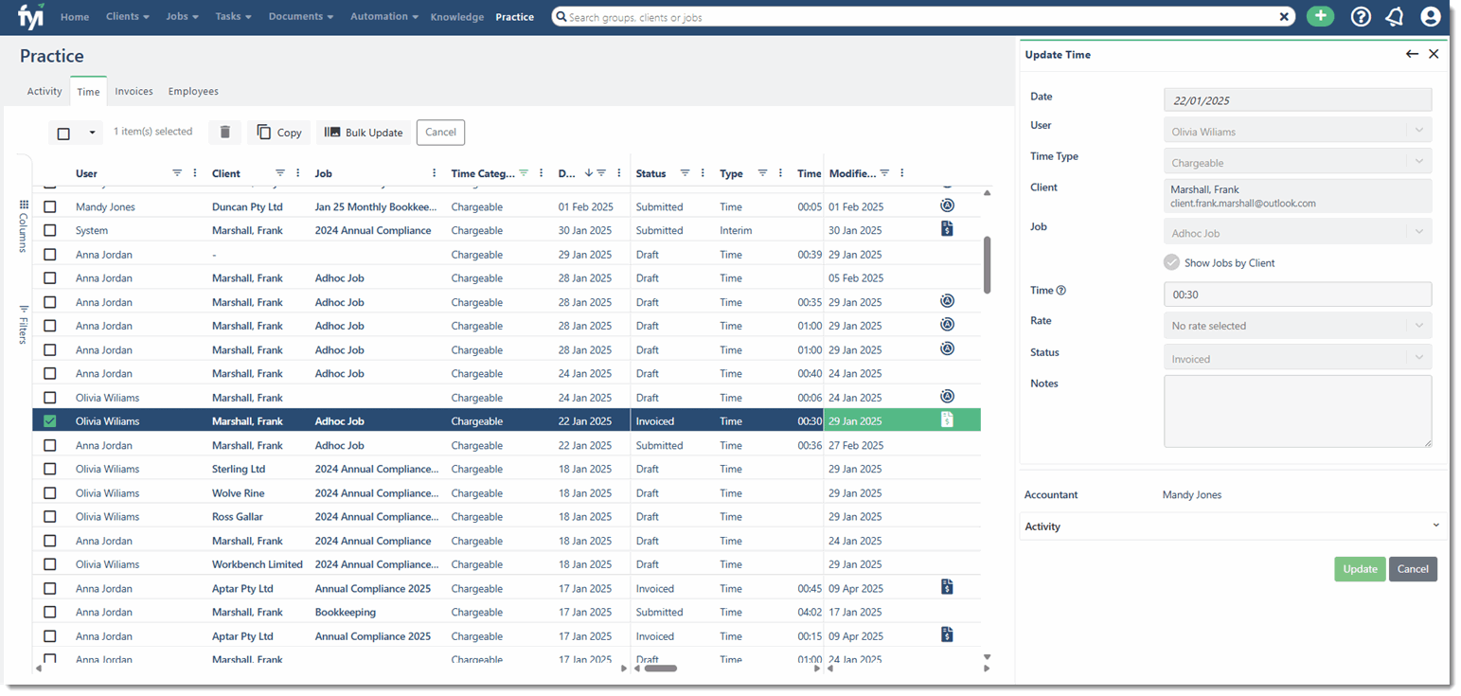Open User column filter icon

coord(177,173)
